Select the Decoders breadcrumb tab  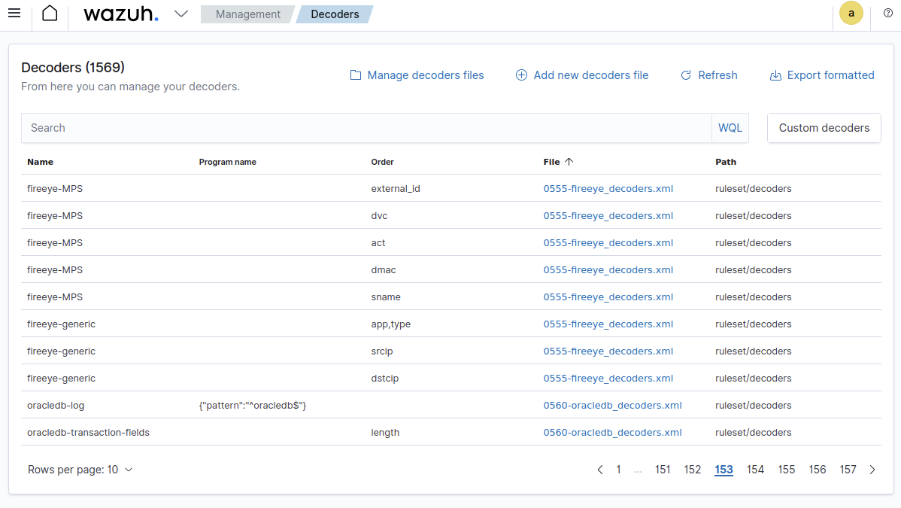pyautogui.click(x=335, y=14)
